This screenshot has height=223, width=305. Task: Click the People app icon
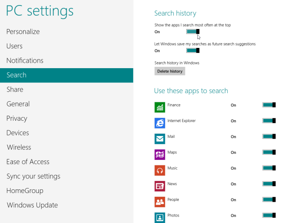pyautogui.click(x=160, y=202)
